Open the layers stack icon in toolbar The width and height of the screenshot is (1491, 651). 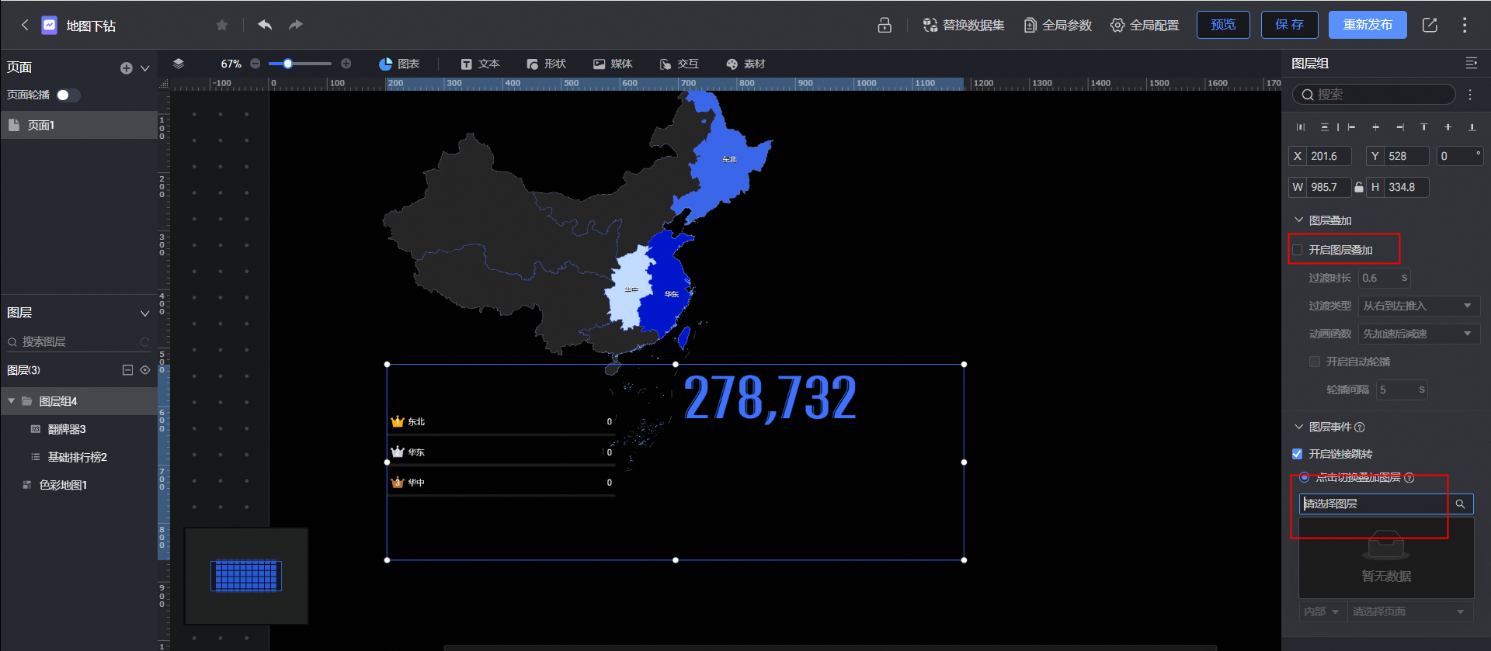pos(179,64)
